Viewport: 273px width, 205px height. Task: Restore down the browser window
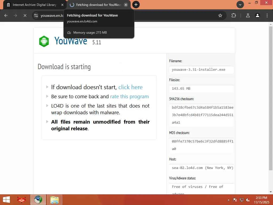click(x=256, y=3)
